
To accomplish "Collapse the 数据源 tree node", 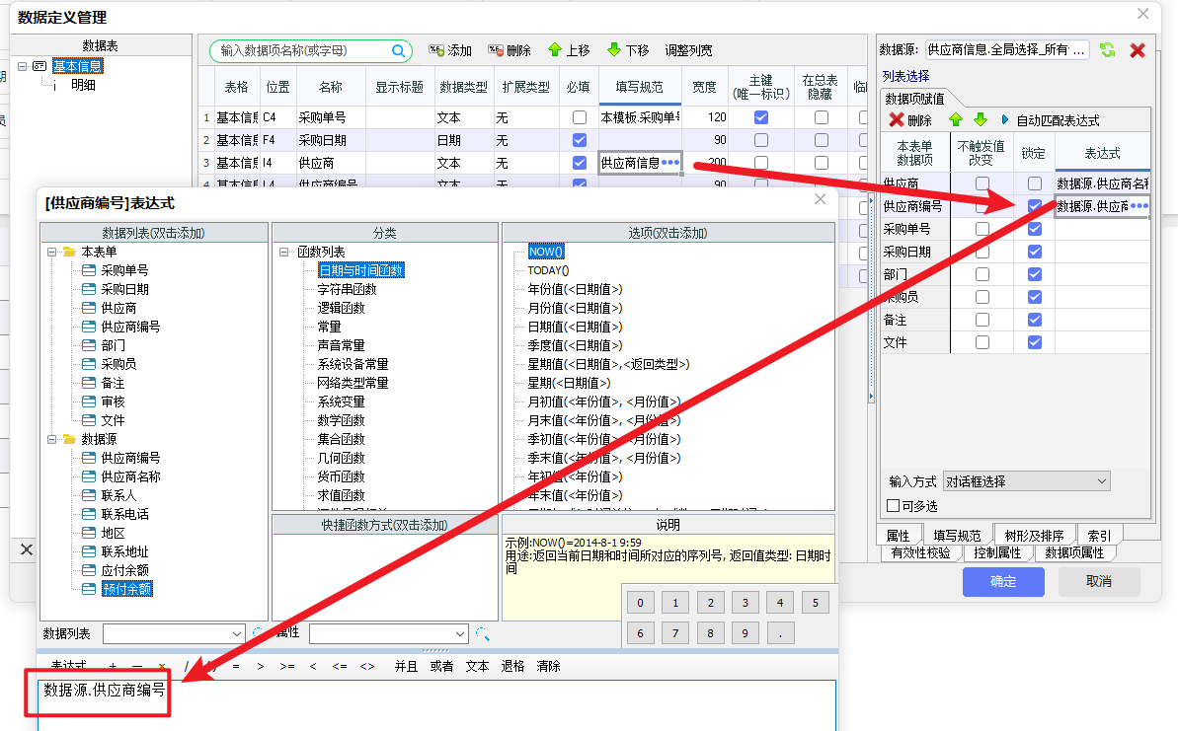I will coord(51,439).
